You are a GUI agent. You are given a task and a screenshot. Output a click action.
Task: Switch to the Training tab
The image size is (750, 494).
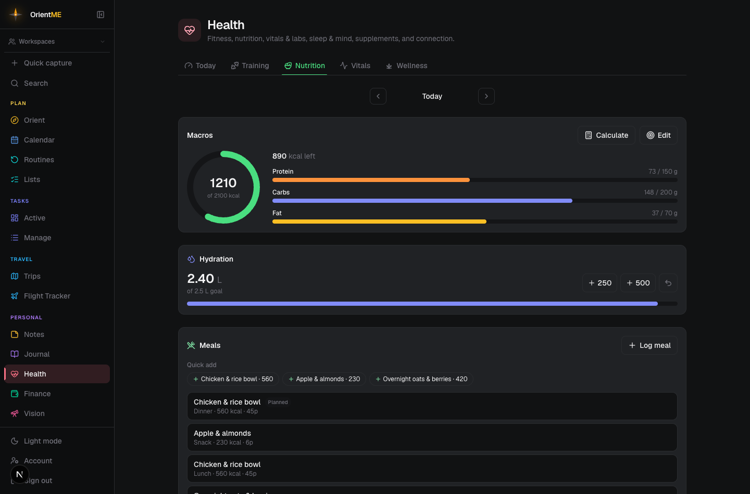(250, 66)
